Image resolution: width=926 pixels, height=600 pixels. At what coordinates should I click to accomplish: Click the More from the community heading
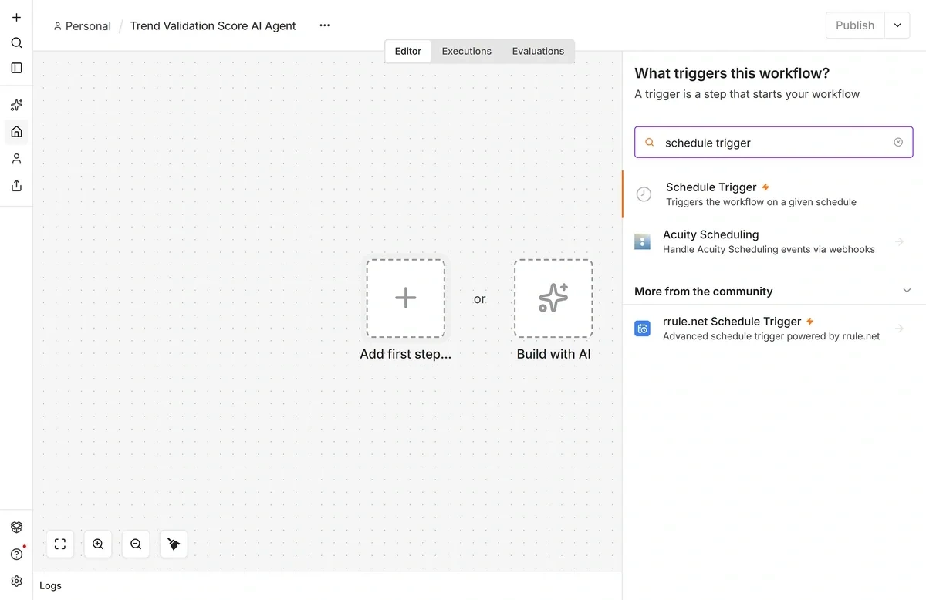pyautogui.click(x=703, y=292)
